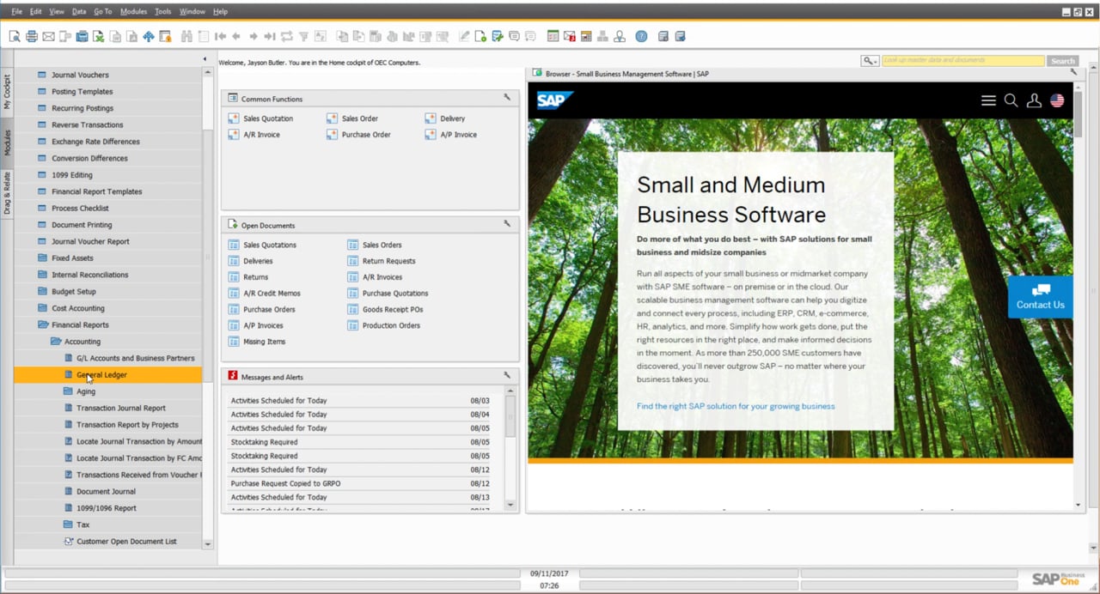Click the blue Launch Application arrows icon

[x=149, y=36]
